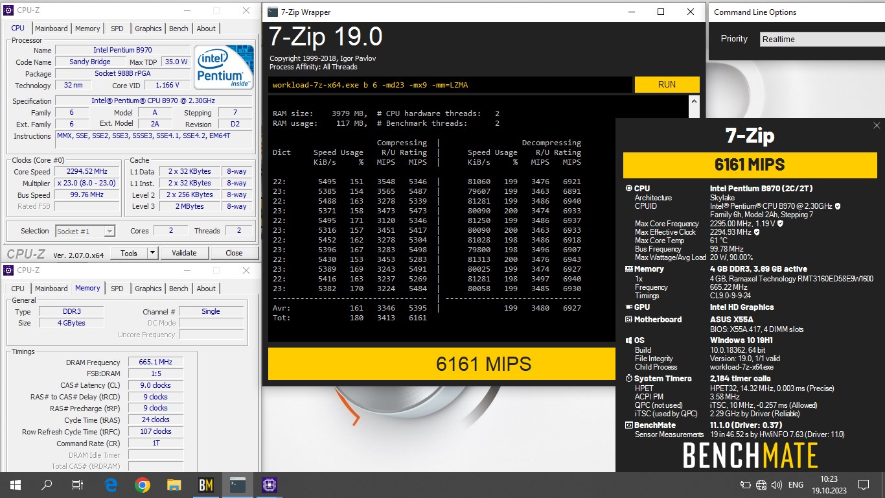Click the CPU chip icon in BenchMate panel
Image resolution: width=885 pixels, height=498 pixels.
point(628,189)
